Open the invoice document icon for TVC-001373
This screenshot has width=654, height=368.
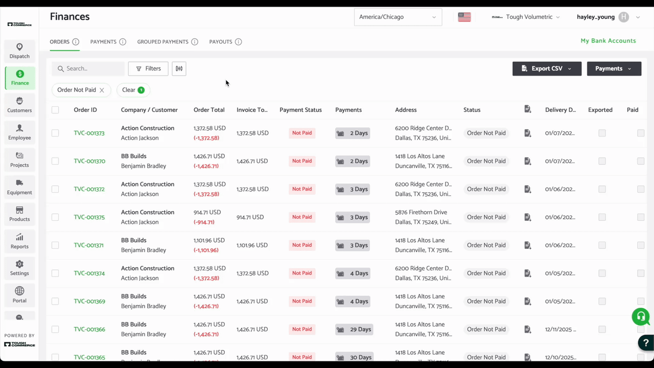point(527,133)
